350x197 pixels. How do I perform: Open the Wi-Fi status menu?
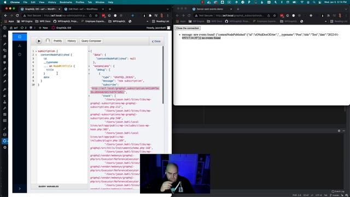302,2
